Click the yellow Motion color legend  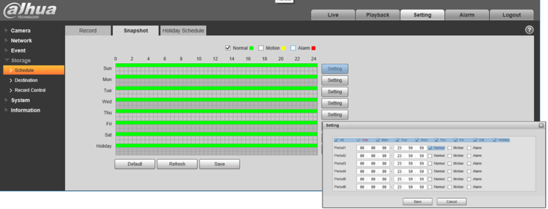[284, 48]
